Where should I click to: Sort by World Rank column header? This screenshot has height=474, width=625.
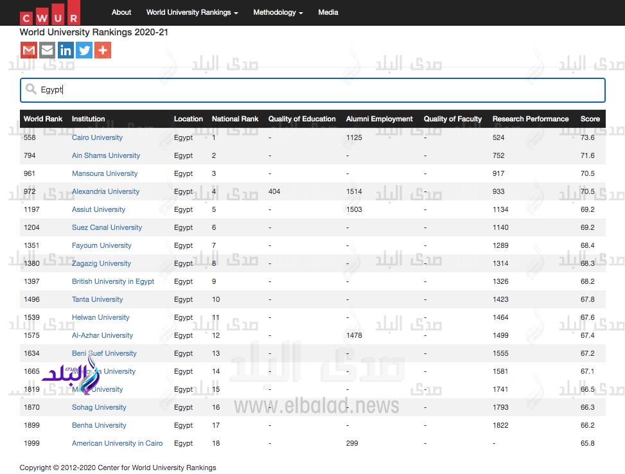coord(43,119)
